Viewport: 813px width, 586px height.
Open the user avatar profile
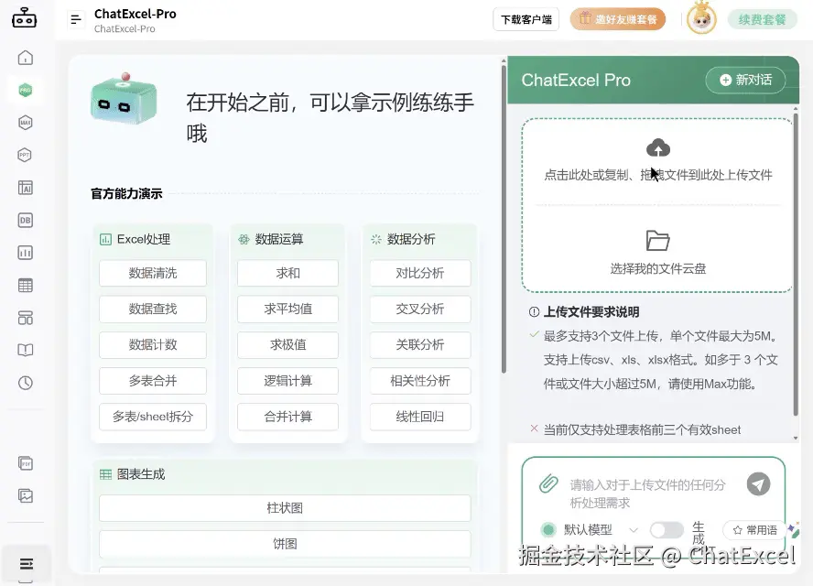click(701, 18)
